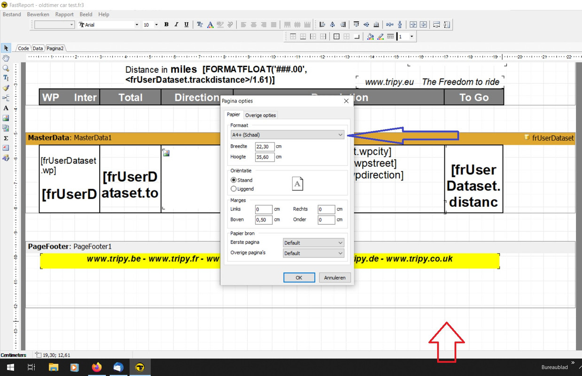The height and width of the screenshot is (376, 582).
Task: Switch to the Overige opties tab
Action: tap(261, 115)
